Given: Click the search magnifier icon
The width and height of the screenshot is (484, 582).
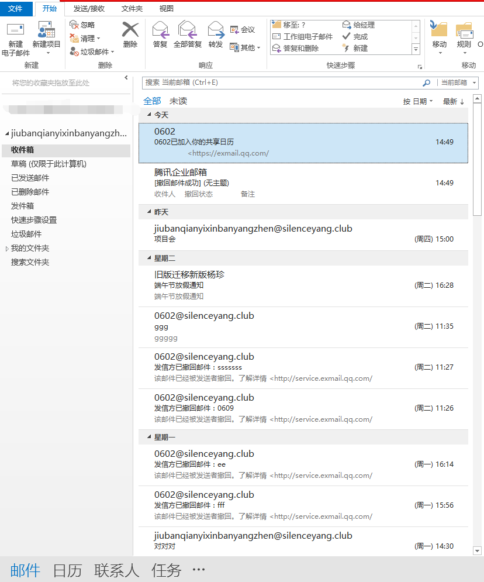Looking at the screenshot, I should point(427,83).
